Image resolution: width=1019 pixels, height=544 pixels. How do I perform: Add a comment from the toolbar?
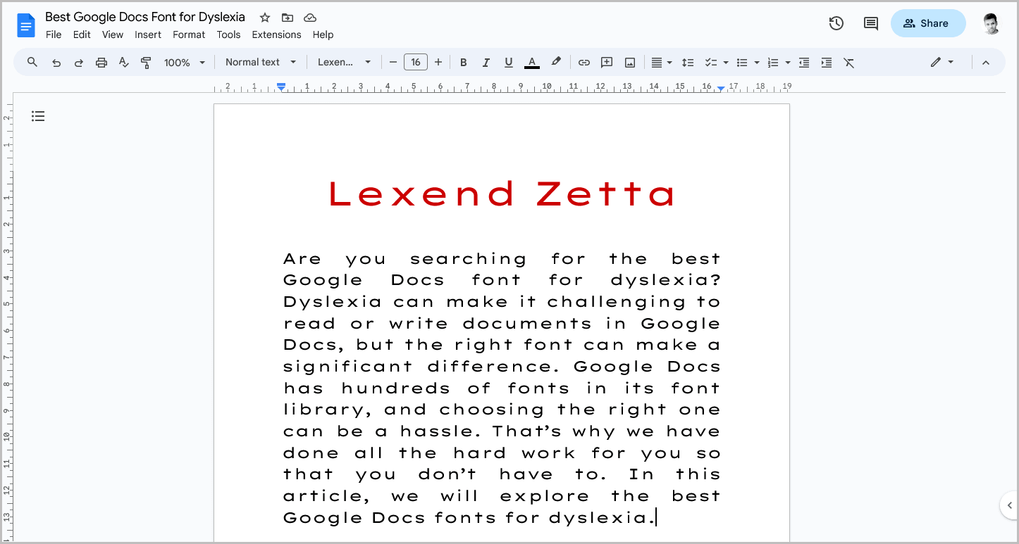point(607,63)
